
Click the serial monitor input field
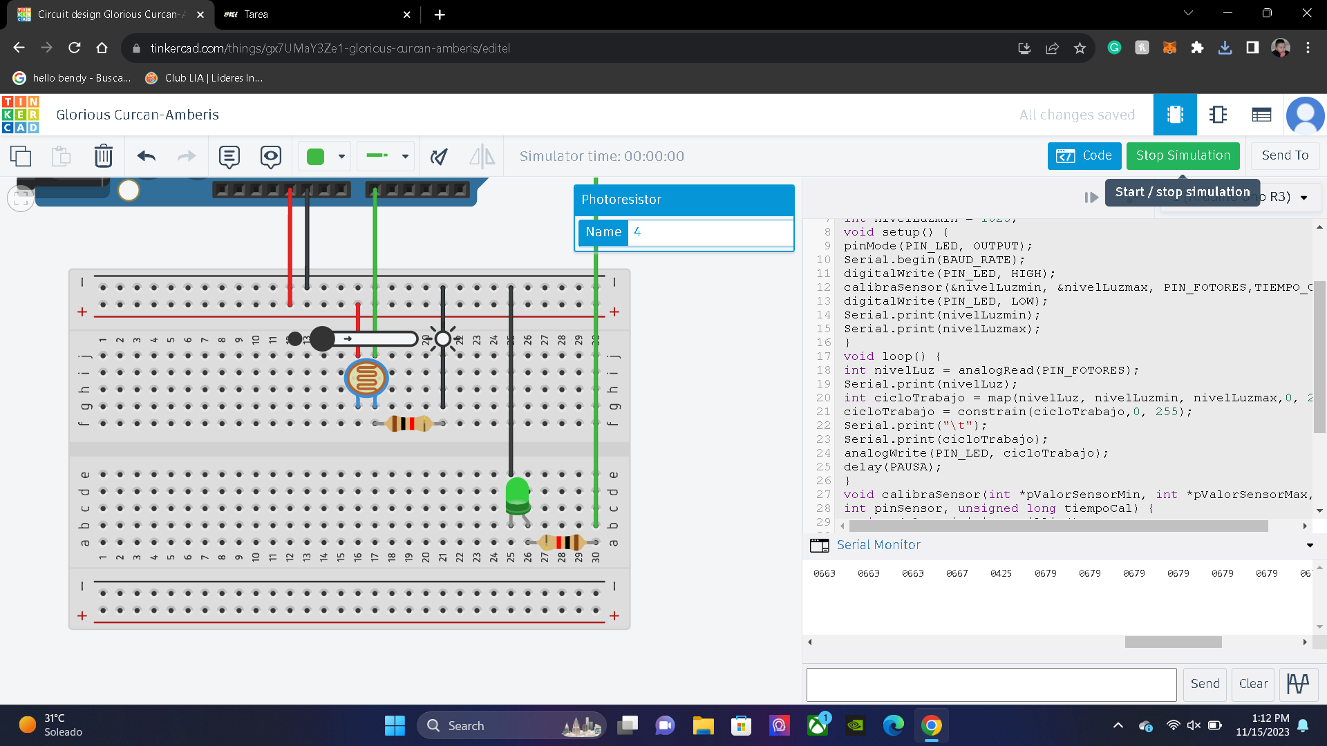pyautogui.click(x=991, y=684)
